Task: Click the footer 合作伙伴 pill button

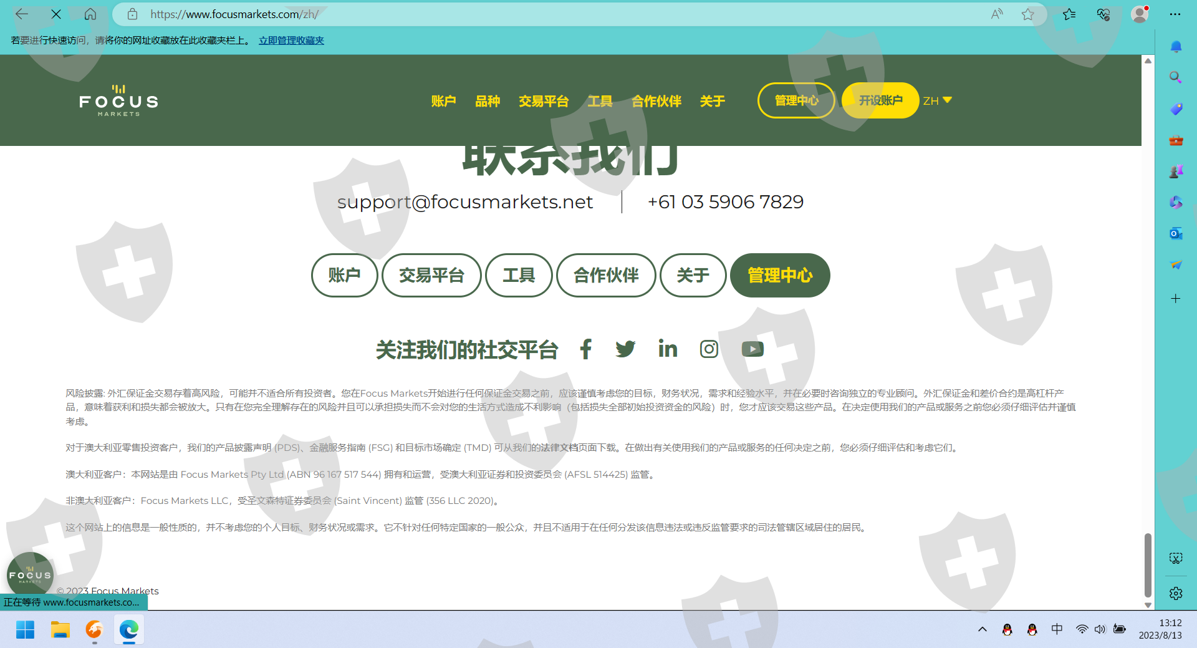Action: (606, 275)
